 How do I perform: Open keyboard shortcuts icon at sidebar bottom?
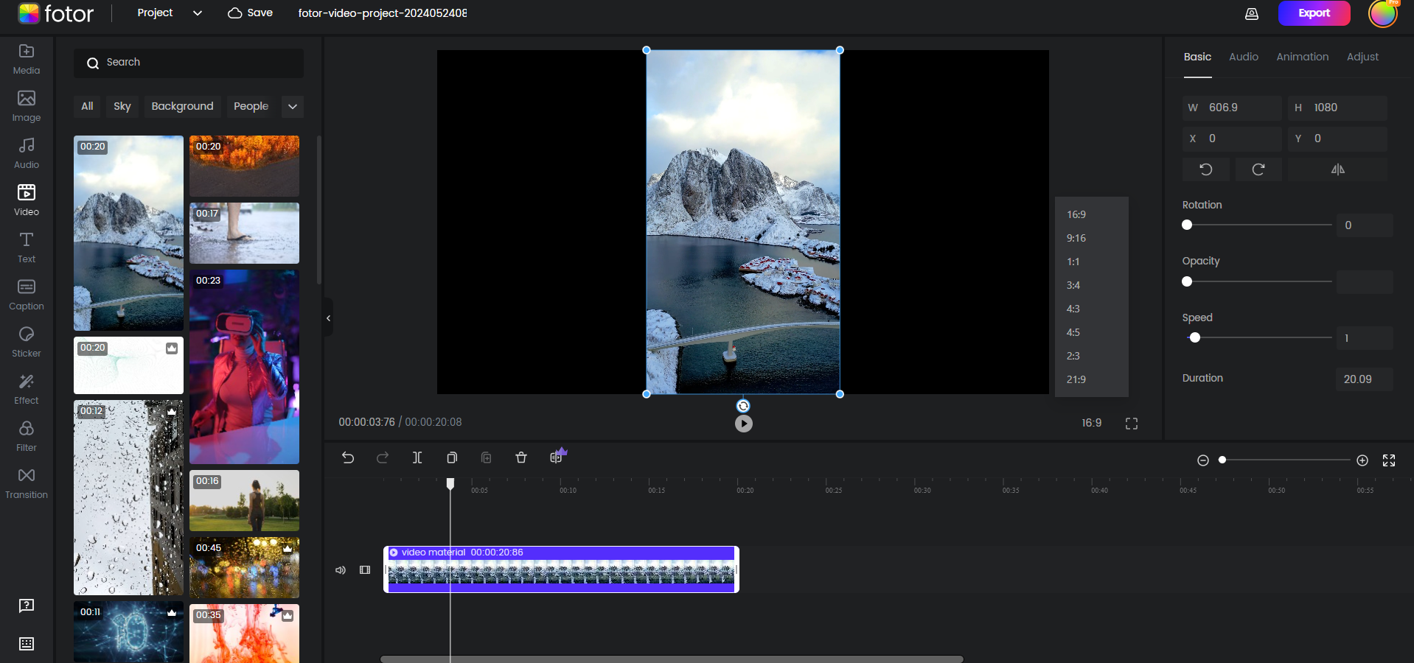(x=27, y=644)
